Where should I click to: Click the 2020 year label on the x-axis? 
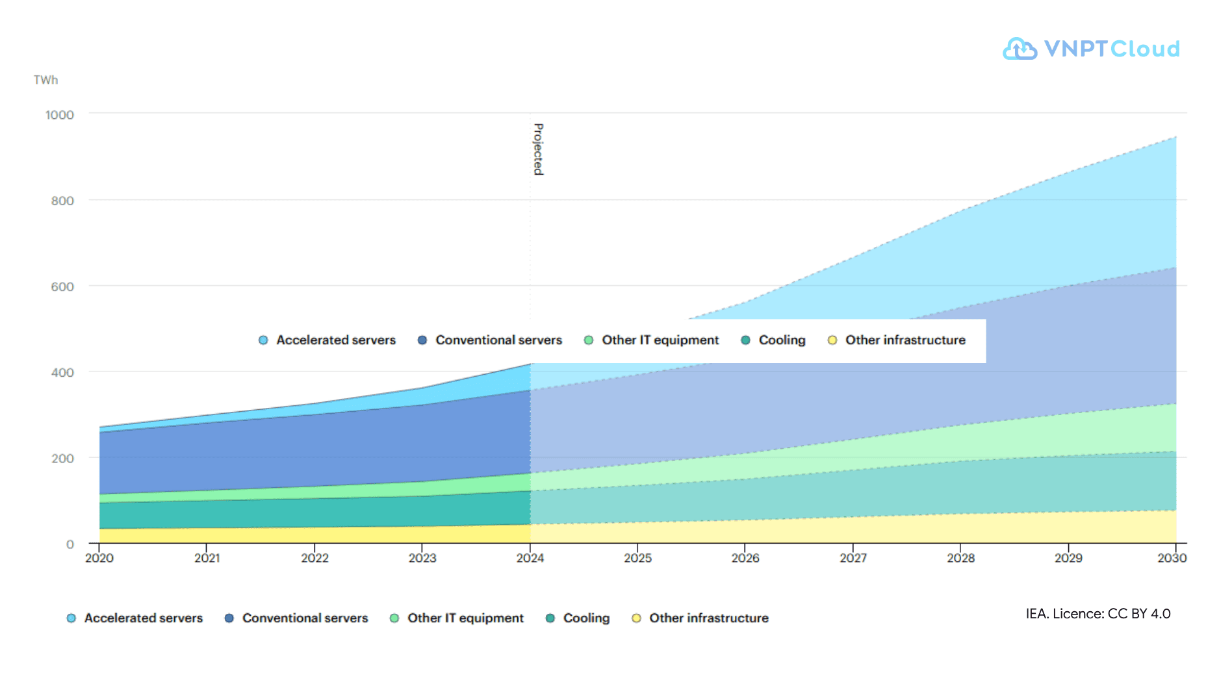coord(99,558)
